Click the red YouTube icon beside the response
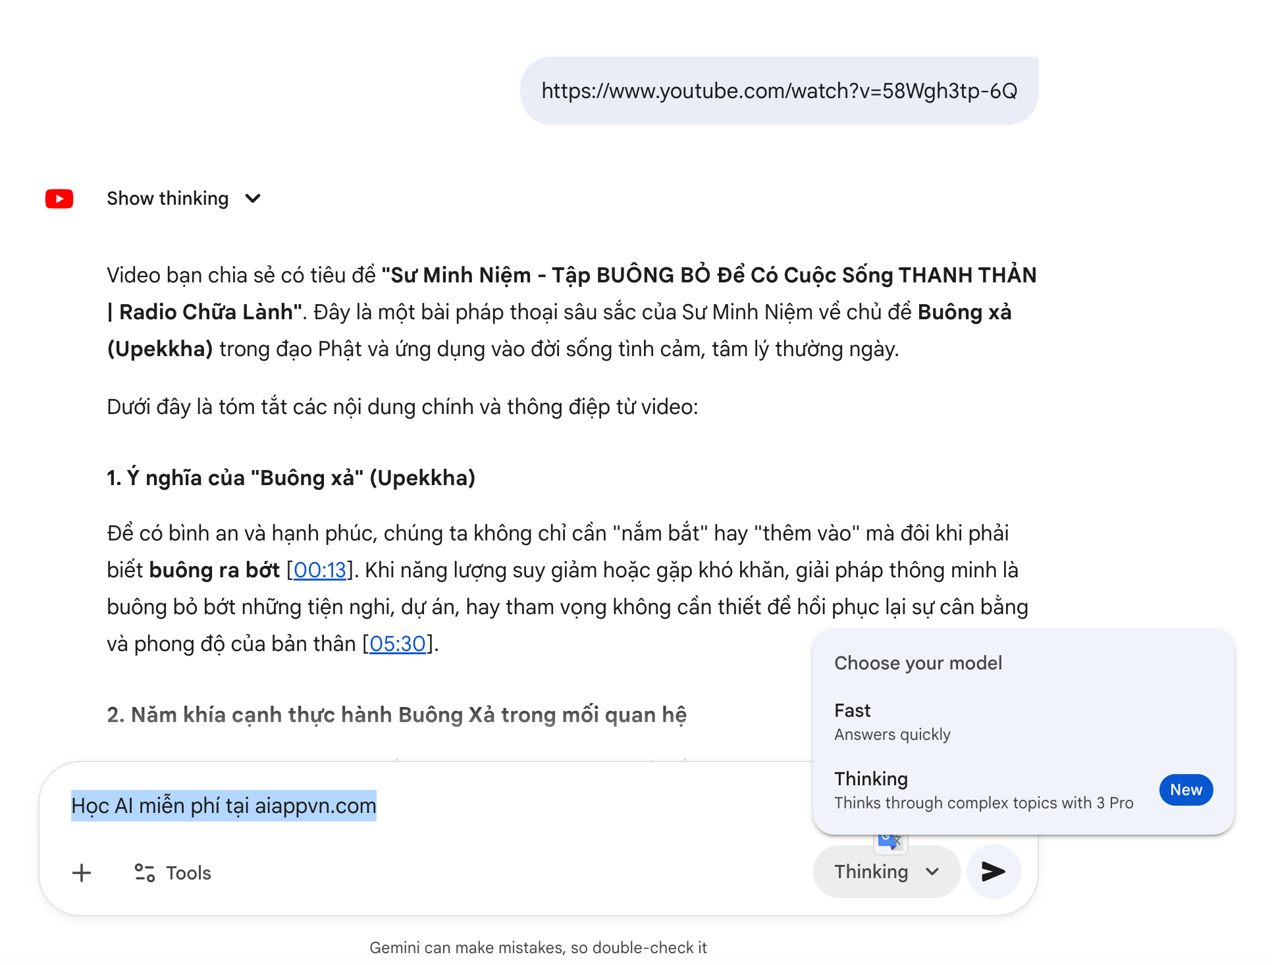 click(59, 199)
